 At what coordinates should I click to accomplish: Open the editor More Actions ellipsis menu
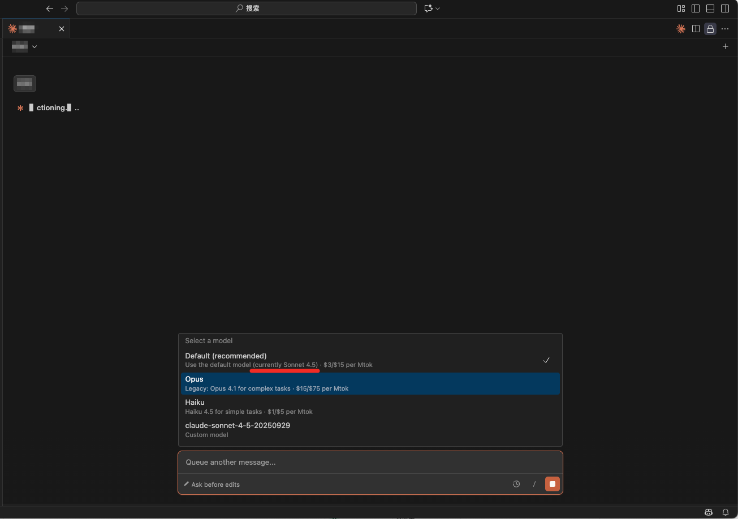pyautogui.click(x=725, y=29)
